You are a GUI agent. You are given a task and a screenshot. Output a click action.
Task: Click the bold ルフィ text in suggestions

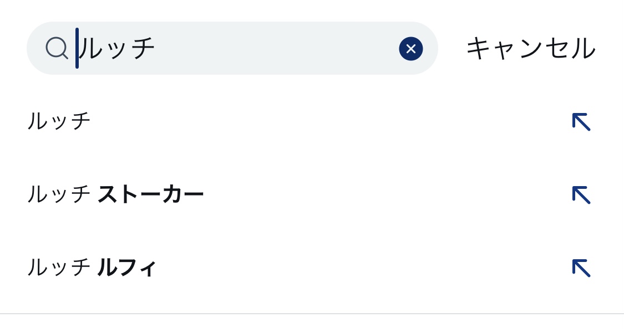127,268
